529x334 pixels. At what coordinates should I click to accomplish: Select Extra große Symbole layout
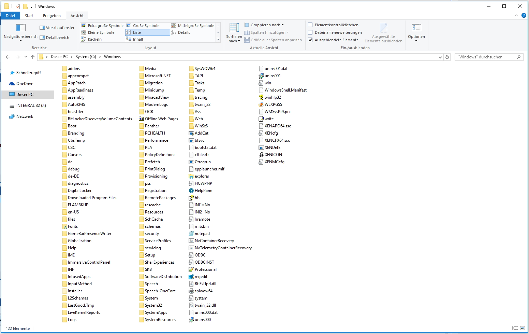[102, 26]
